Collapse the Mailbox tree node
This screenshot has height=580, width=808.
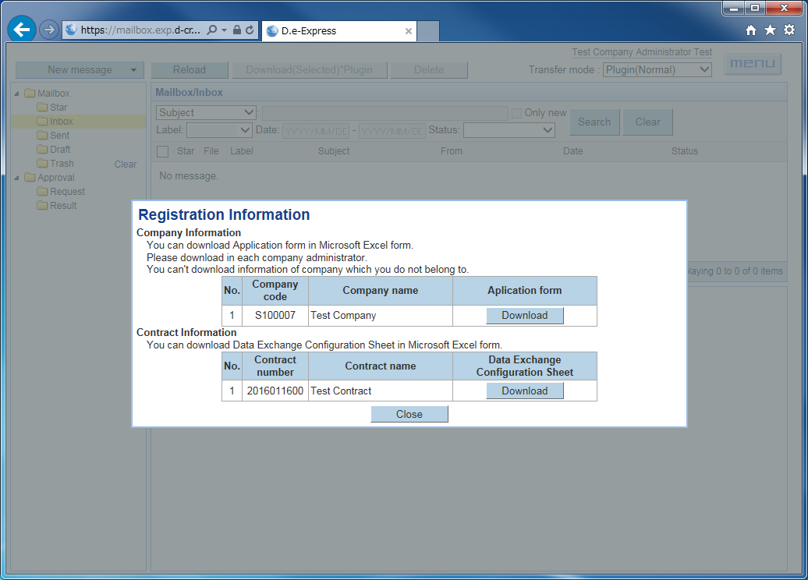tap(17, 94)
